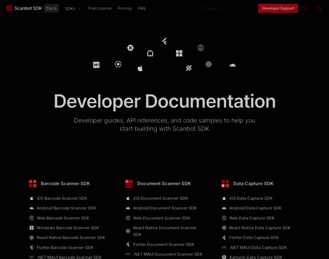
Task: Open the Barcode Scanner SDK heading link
Action: point(65,183)
